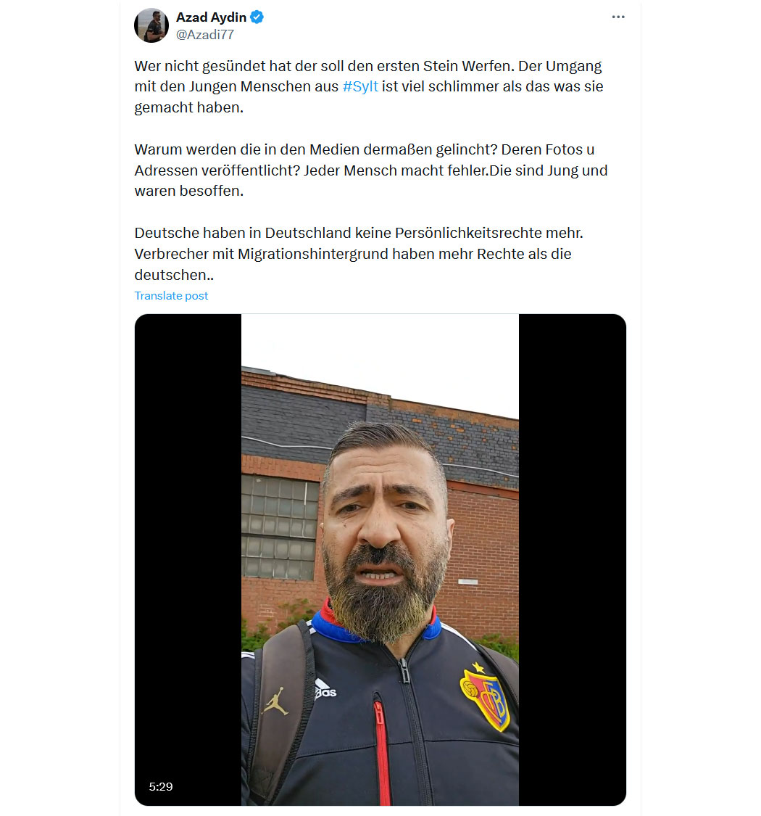Click Translate post link

click(x=171, y=296)
